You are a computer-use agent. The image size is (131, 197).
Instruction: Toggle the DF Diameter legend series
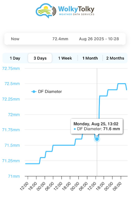click(x=46, y=92)
